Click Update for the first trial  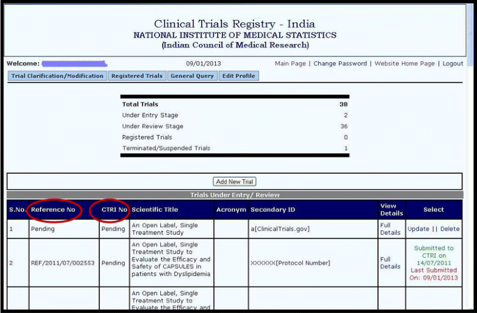[x=419, y=229]
